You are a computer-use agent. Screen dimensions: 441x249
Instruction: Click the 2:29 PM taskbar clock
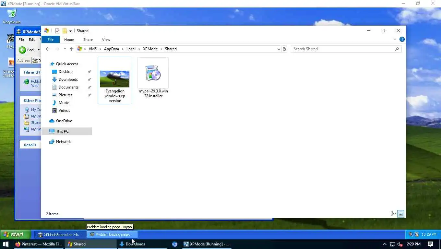coord(413,244)
